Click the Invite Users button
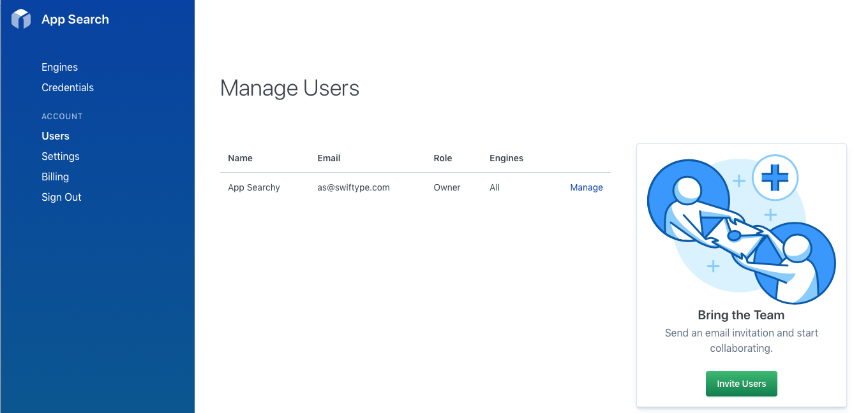 [x=741, y=384]
